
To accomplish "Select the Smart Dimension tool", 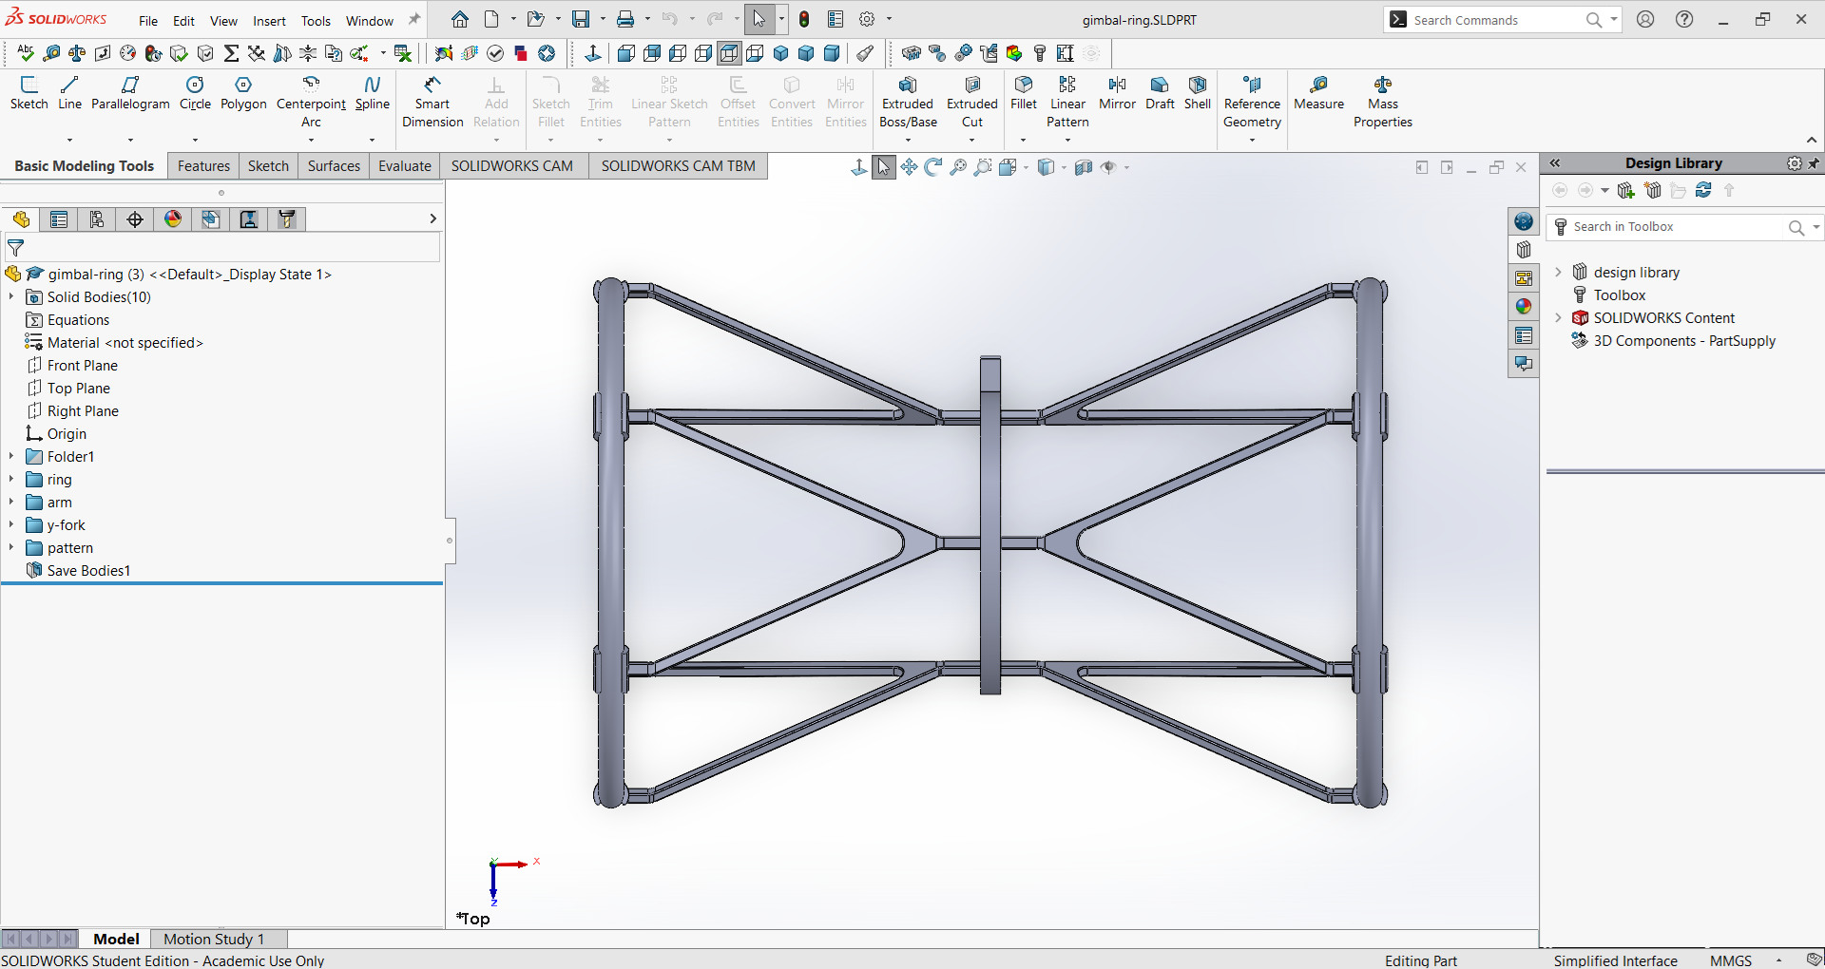I will click(432, 102).
